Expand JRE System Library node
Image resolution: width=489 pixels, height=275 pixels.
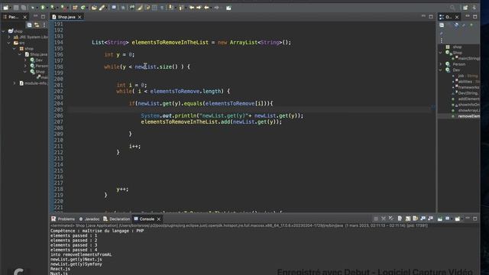point(9,37)
